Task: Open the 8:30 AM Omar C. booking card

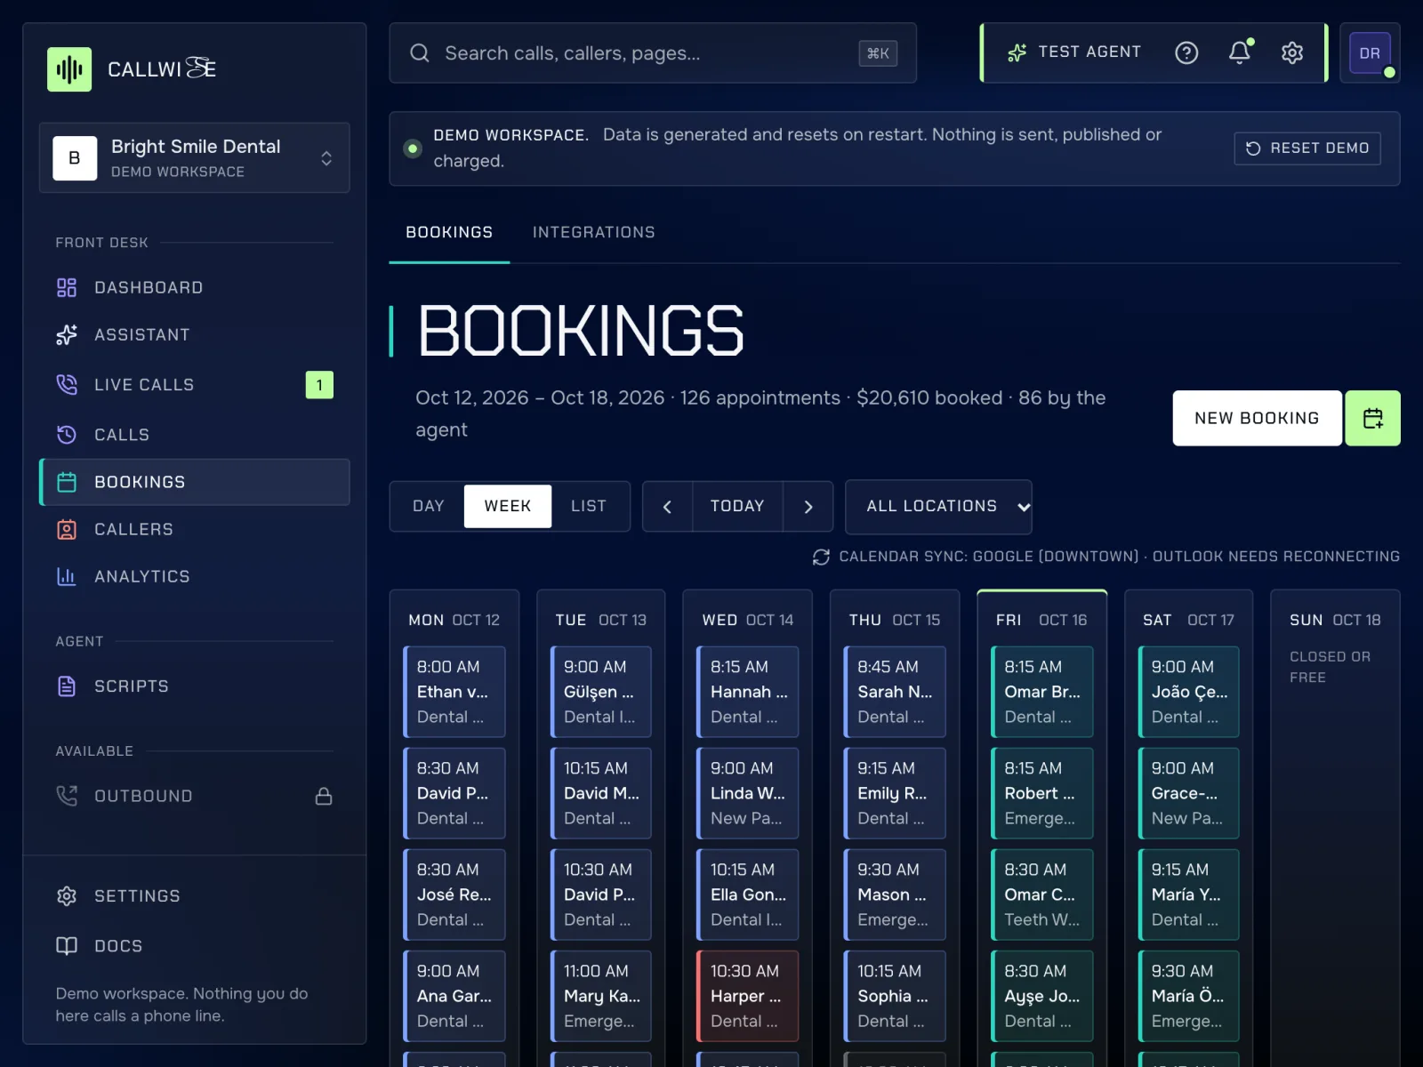Action: (x=1042, y=895)
